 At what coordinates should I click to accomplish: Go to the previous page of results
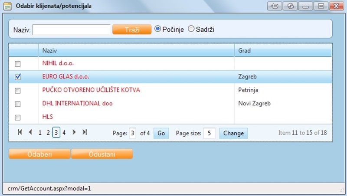pos(30,132)
